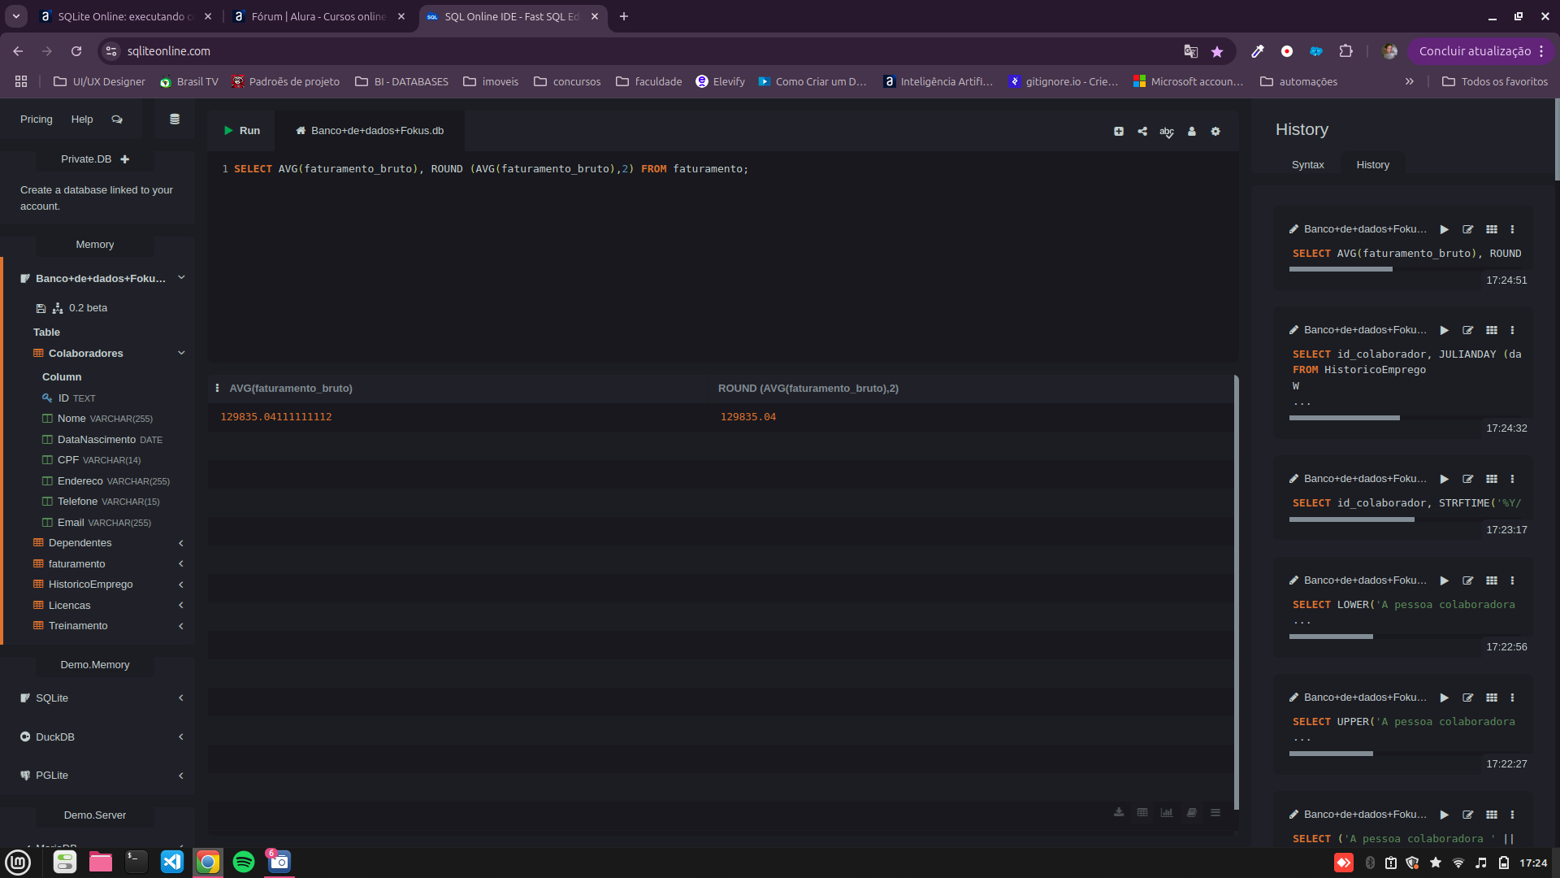The height and width of the screenshot is (878, 1560).
Task: Open grid view for the 17:24:32 history entry
Action: pyautogui.click(x=1492, y=331)
